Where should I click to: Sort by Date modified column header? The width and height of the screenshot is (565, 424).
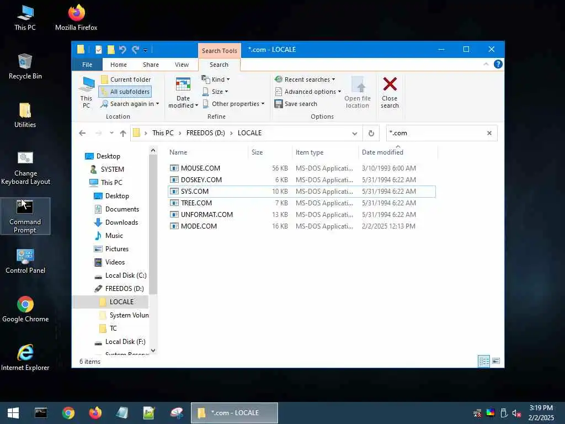(x=398, y=152)
